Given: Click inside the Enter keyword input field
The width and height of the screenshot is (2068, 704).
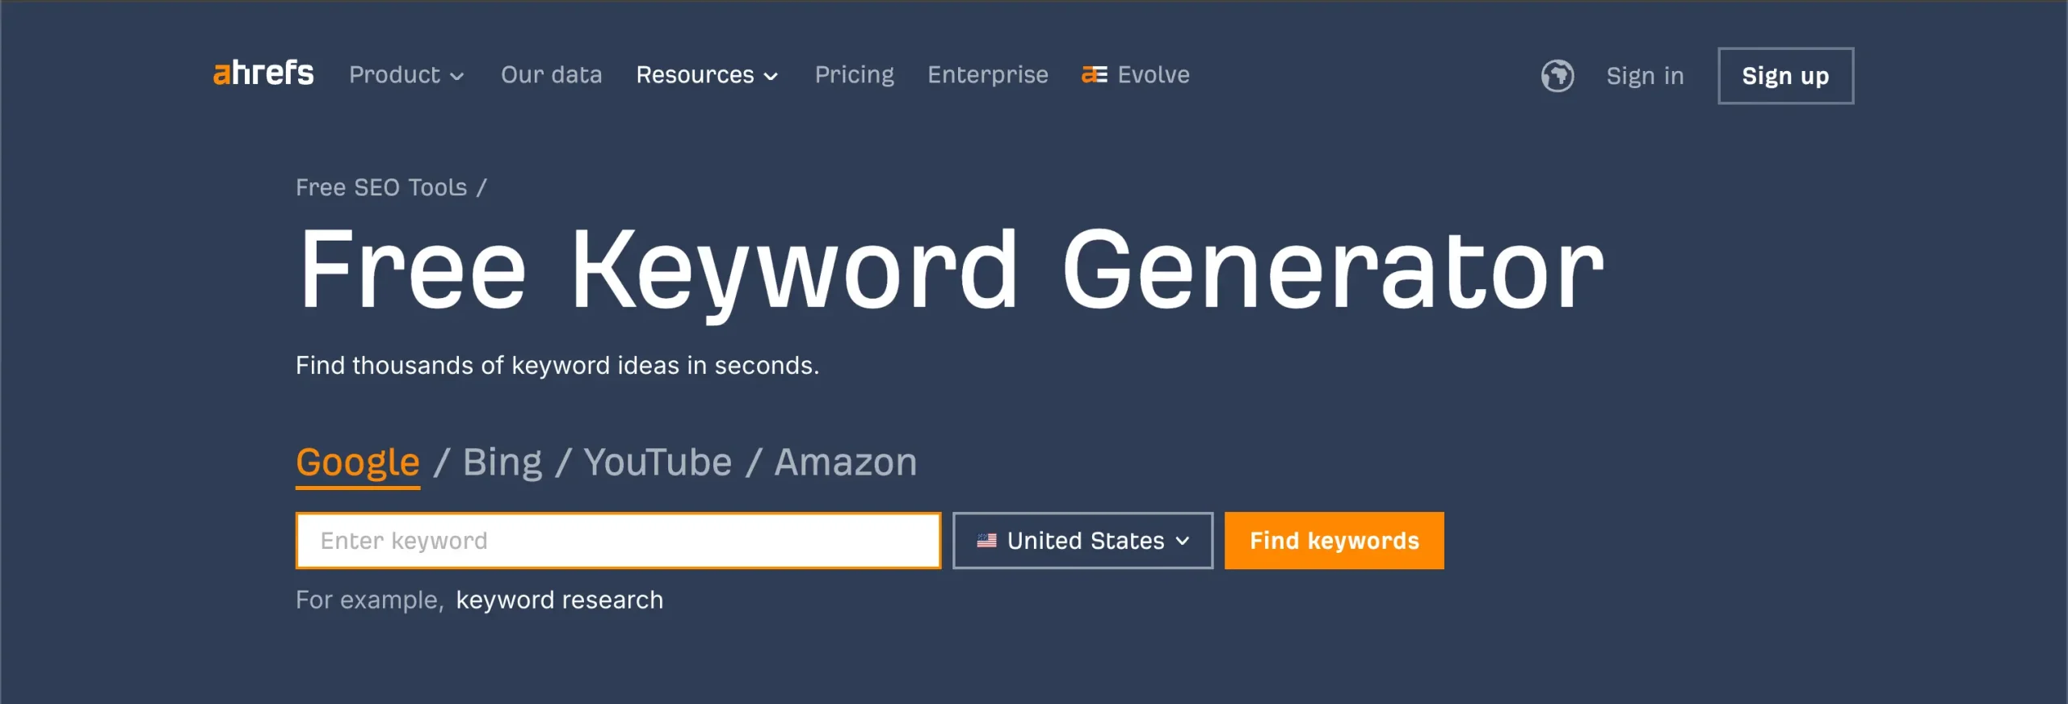Looking at the screenshot, I should pos(619,540).
